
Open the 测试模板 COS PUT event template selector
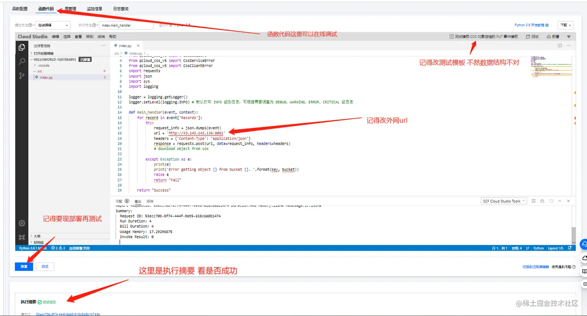pos(484,37)
